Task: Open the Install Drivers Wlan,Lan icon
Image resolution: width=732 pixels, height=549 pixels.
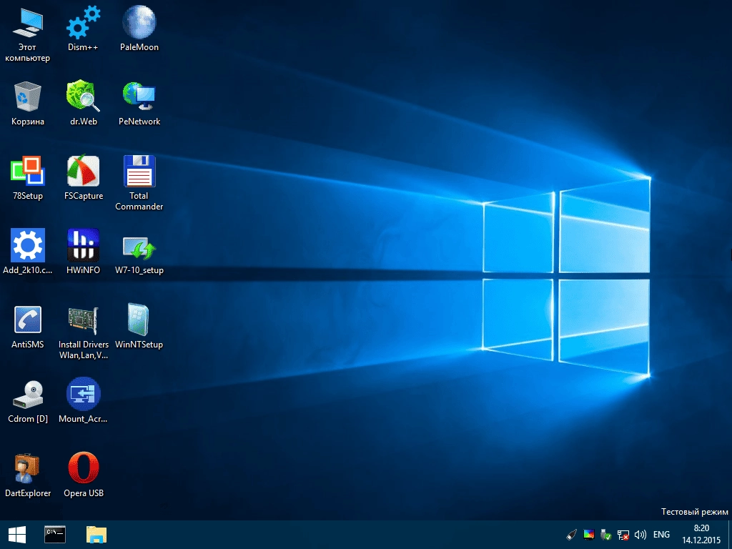Action: (x=83, y=320)
